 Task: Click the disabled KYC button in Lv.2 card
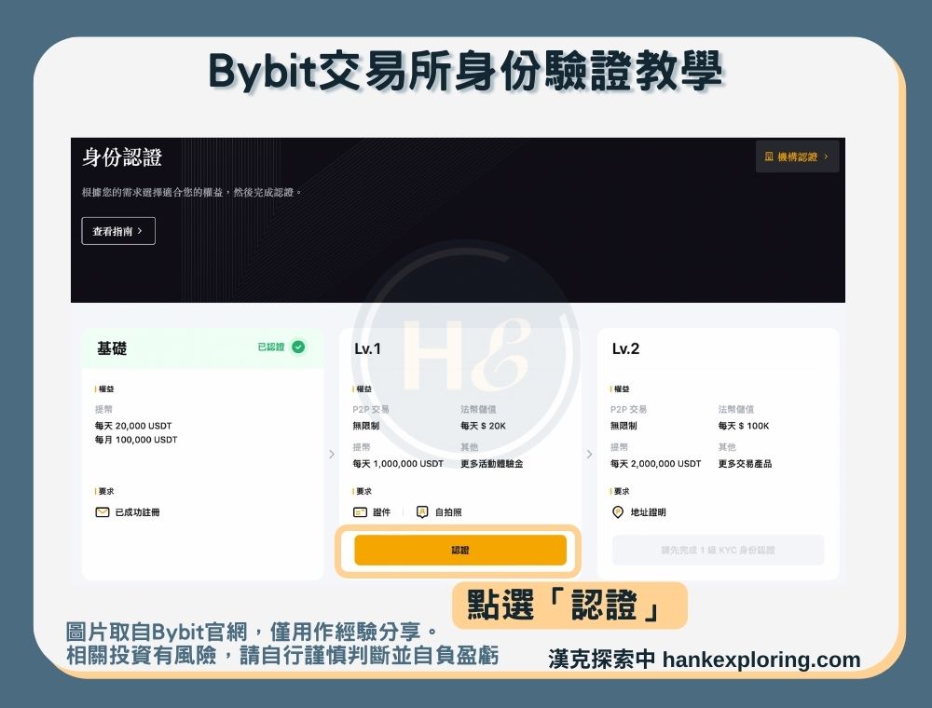point(718,550)
